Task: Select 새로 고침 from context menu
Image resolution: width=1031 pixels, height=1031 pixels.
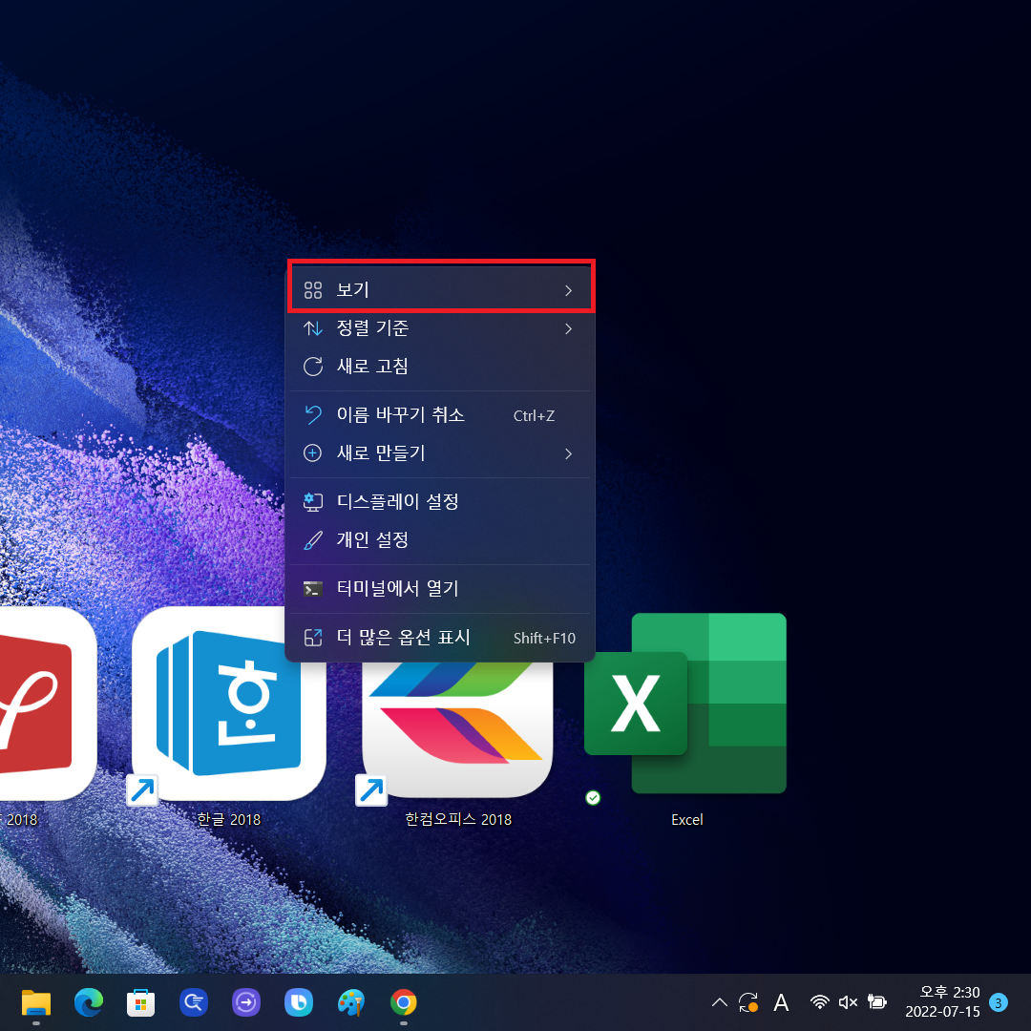Action: 440,367
